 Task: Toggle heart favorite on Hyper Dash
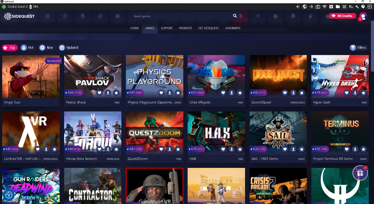[347, 93]
